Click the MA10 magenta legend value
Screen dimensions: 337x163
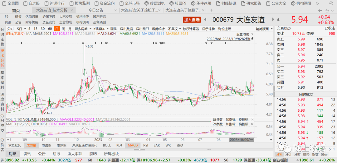click(63, 34)
